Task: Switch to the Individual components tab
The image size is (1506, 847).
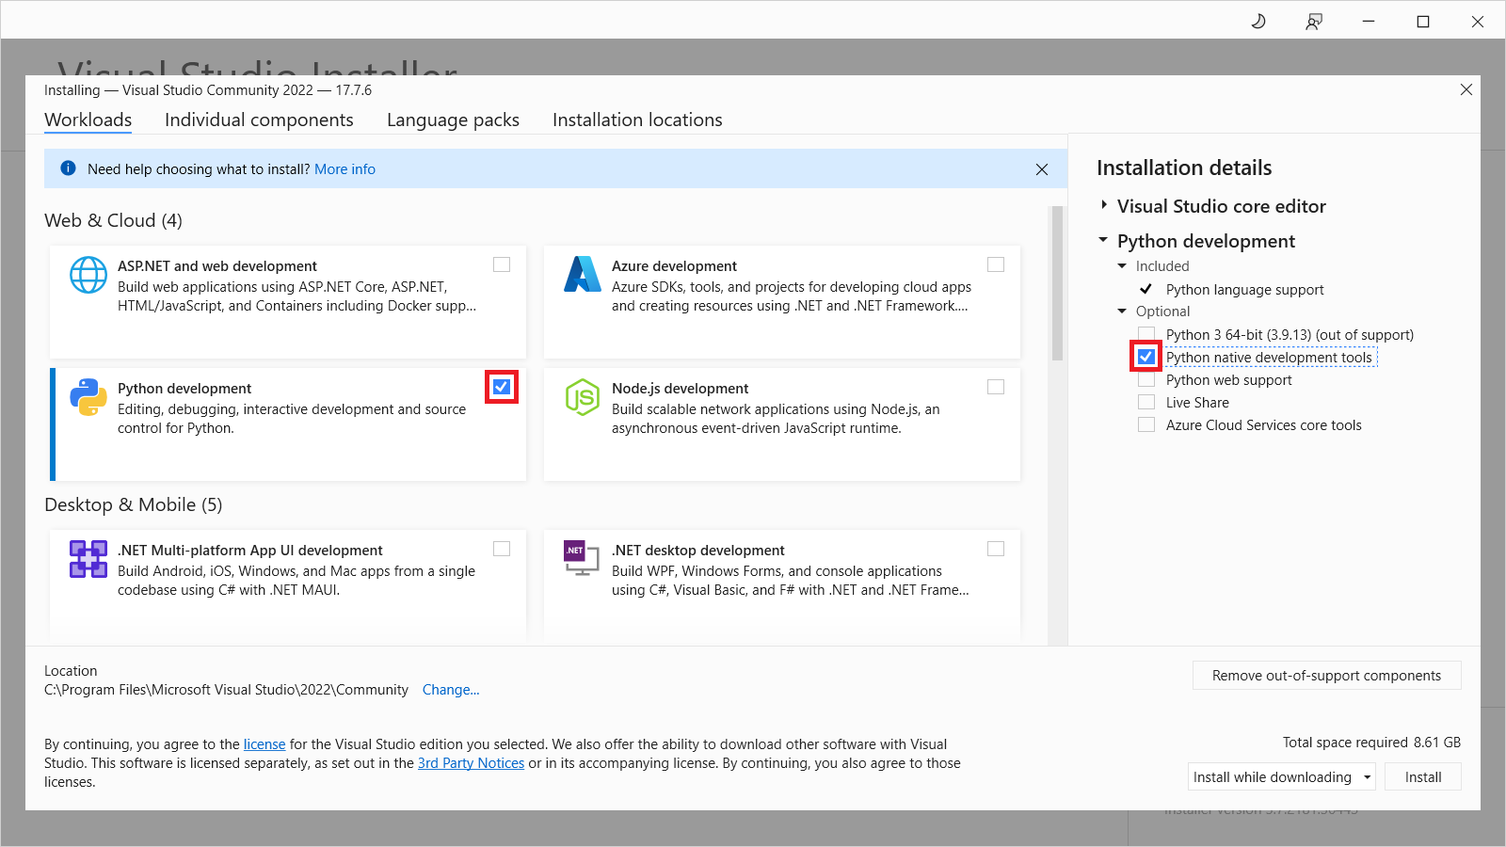Action: pos(259,120)
